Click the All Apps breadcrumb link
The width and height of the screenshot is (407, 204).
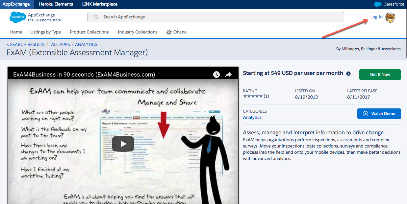[61, 44]
